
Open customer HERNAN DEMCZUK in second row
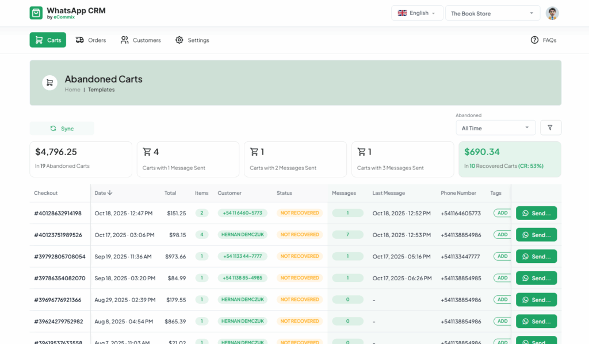point(242,235)
